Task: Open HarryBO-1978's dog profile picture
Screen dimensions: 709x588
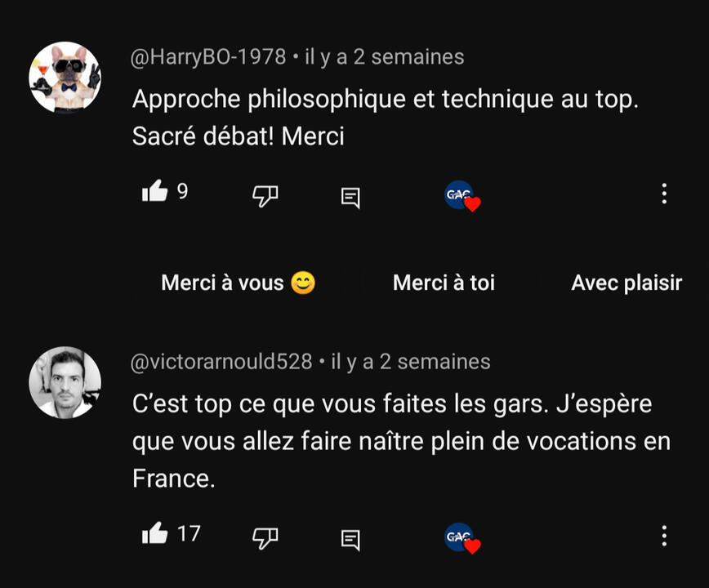Action: (65, 77)
